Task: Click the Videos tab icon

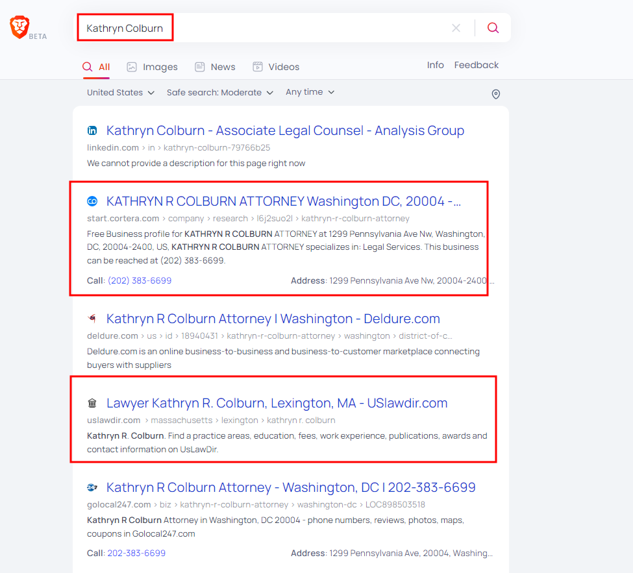Action: 258,67
